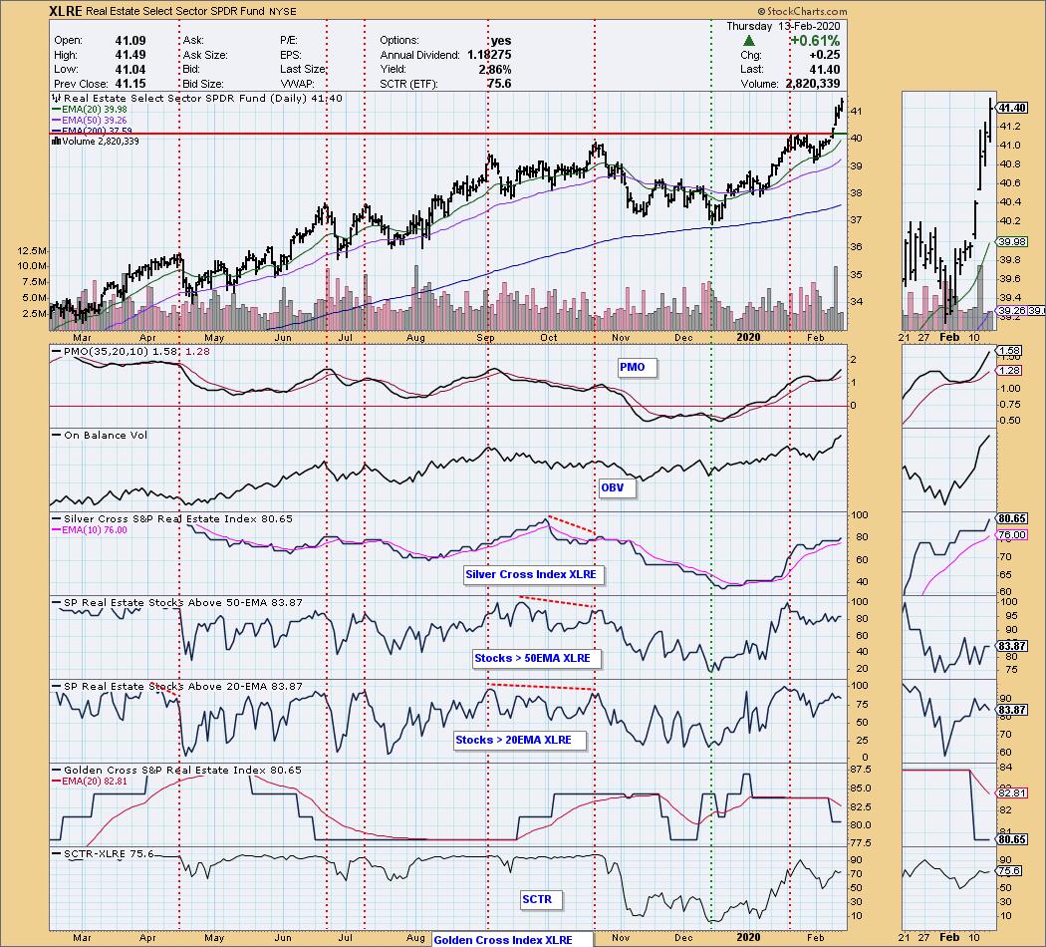Click the +0.61% percent change
The height and width of the screenshot is (947, 1046).
pos(815,41)
